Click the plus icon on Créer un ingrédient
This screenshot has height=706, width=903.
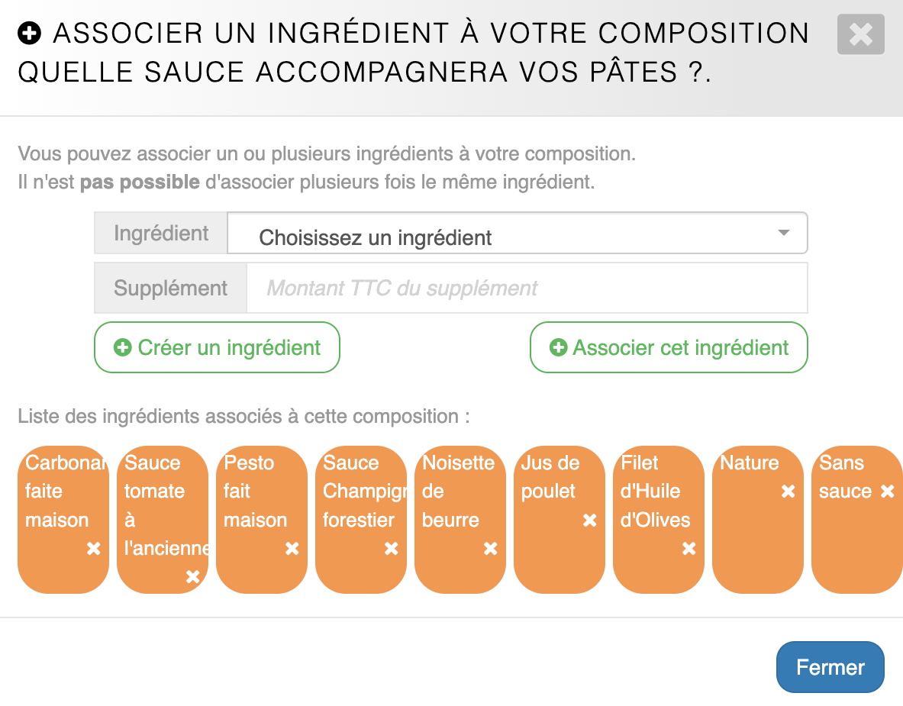coord(122,348)
